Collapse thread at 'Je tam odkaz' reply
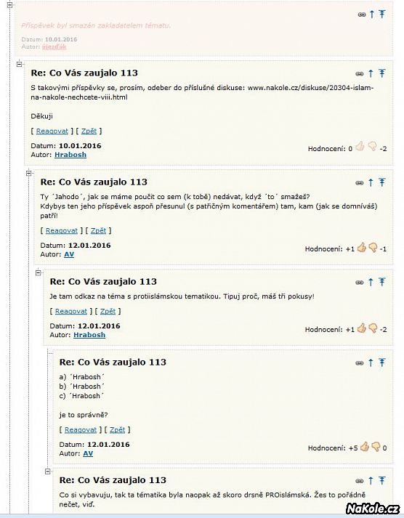The width and height of the screenshot is (404, 518). [39, 273]
